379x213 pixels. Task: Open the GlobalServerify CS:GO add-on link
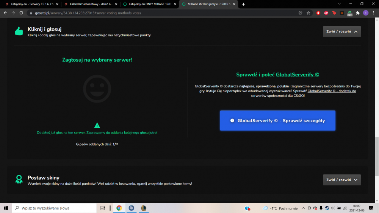pyautogui.click(x=303, y=93)
